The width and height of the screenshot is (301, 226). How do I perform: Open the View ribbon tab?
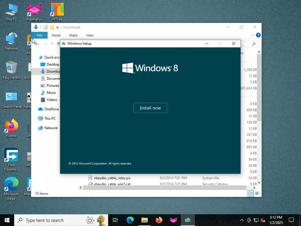click(90, 35)
